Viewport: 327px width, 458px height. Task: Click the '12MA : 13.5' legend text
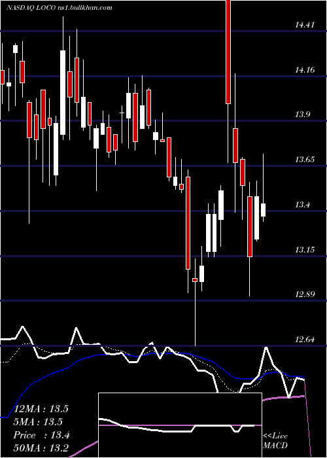click(41, 409)
